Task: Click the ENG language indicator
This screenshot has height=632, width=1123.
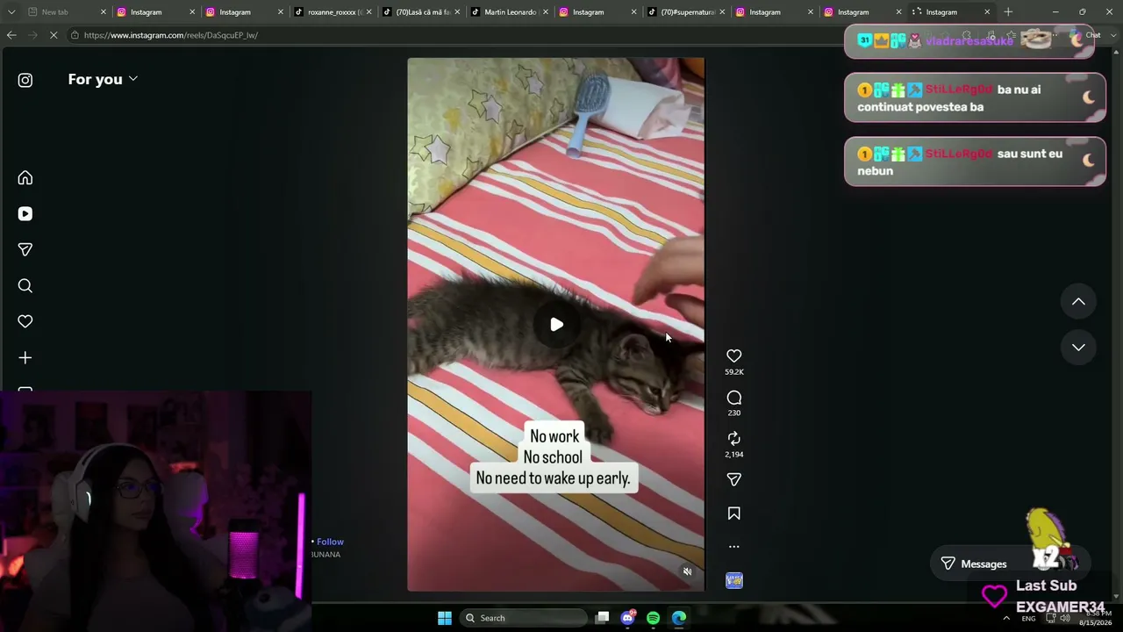Action: click(1028, 618)
